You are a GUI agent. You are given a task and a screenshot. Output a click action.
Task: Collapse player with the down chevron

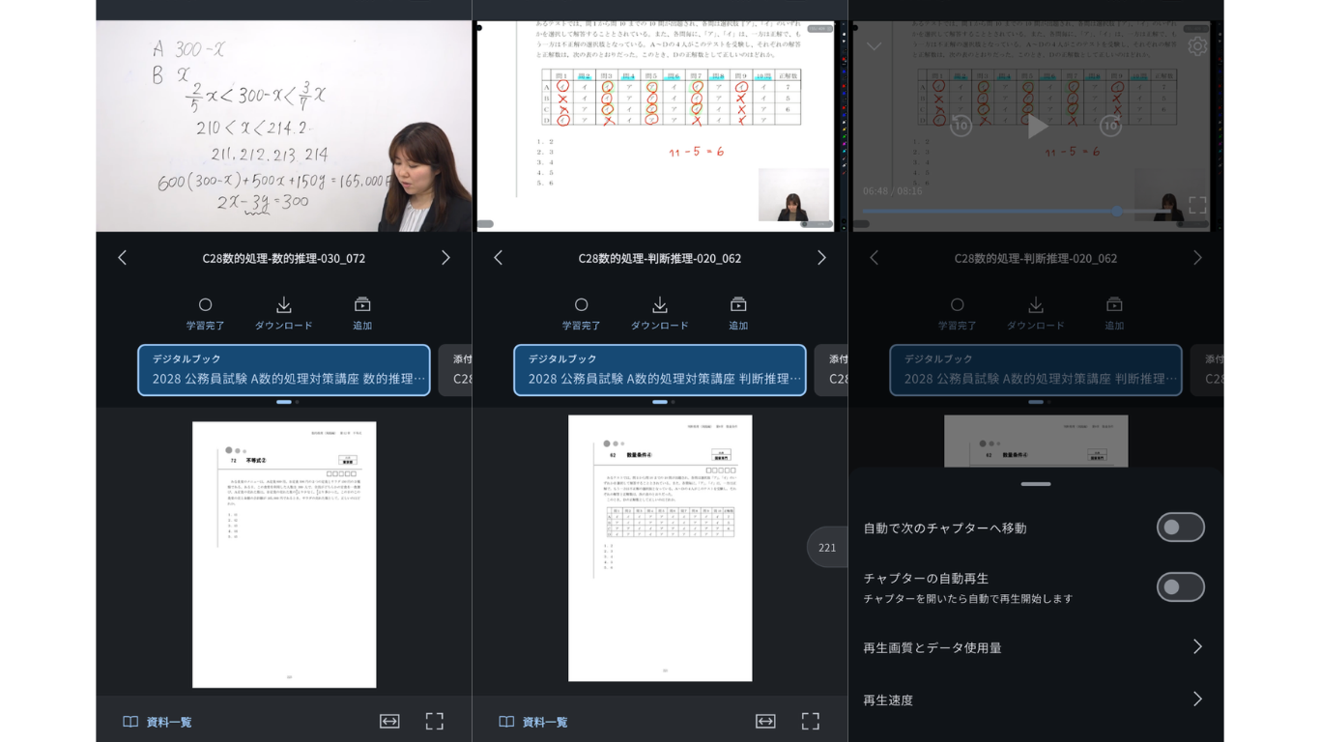point(874,46)
